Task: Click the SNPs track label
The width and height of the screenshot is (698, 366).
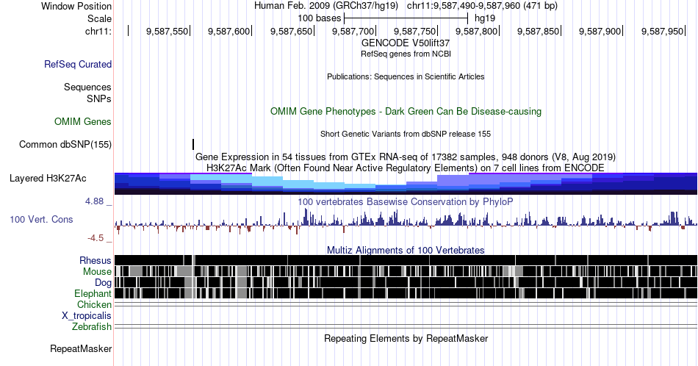Action: (99, 98)
